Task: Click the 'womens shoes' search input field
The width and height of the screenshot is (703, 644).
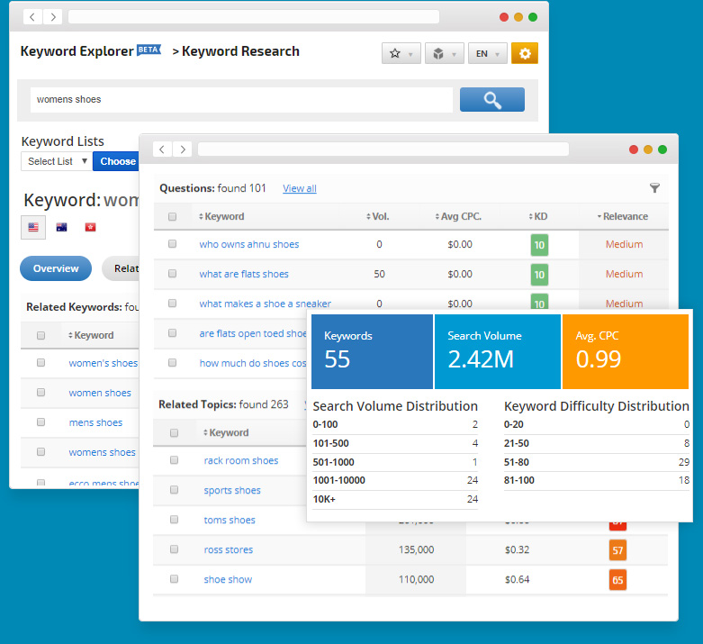Action: (241, 100)
